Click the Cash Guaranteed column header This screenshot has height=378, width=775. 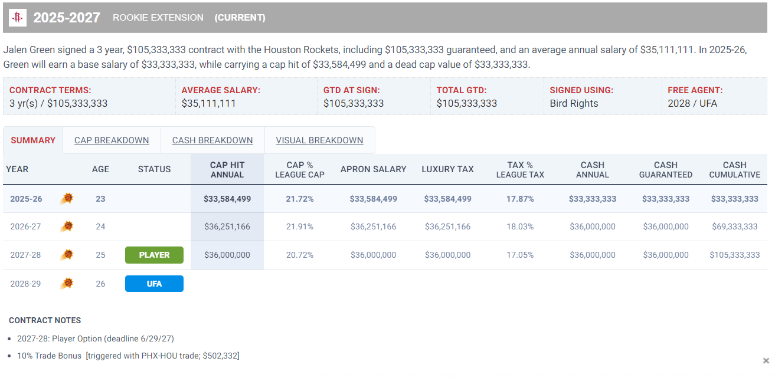point(665,170)
